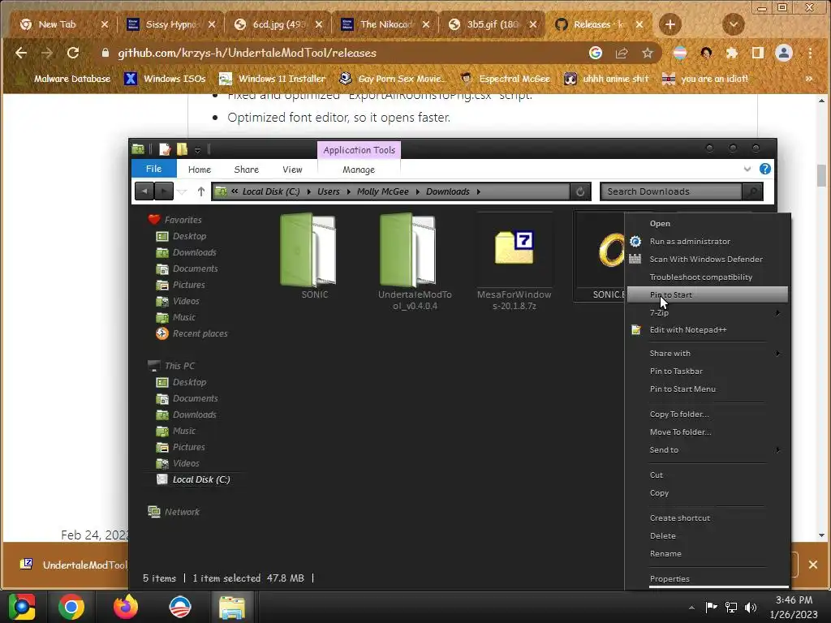Open Quick Access Toolbar customize dropdown

click(197, 150)
